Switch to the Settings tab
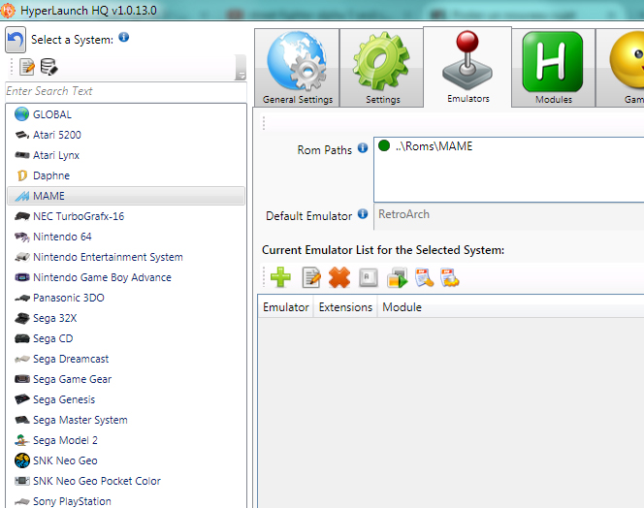Viewport: 644px width, 508px height. tap(382, 68)
